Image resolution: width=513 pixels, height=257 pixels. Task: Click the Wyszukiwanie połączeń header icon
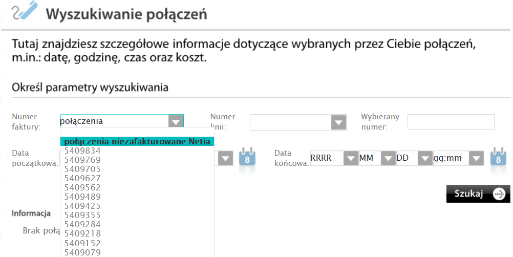click(x=24, y=11)
